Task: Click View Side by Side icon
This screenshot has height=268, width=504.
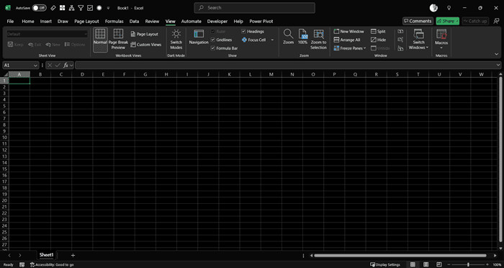Action: [400, 32]
